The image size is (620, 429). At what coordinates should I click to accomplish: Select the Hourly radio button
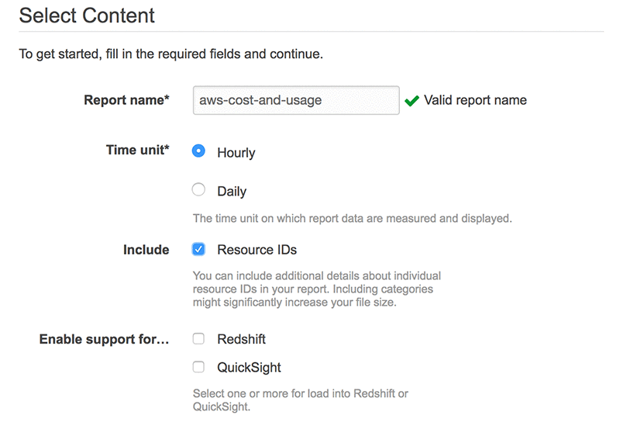coord(198,151)
